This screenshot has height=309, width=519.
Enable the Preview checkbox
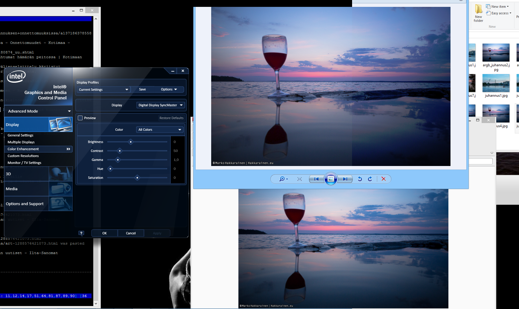pyautogui.click(x=80, y=118)
